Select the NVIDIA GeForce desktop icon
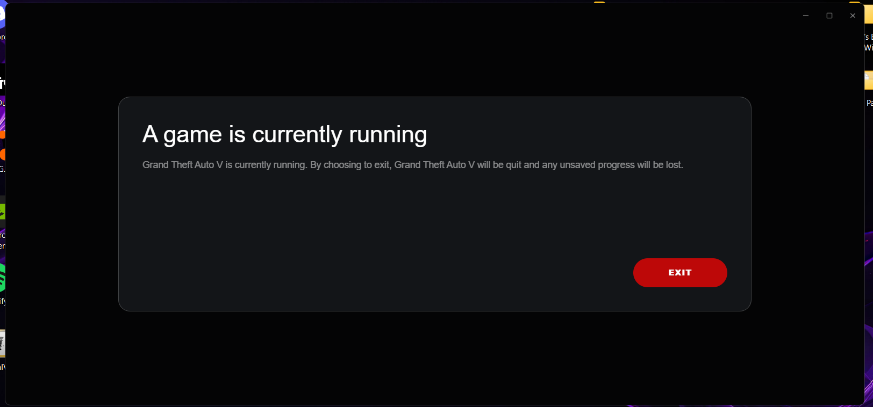Viewport: 873px width, 407px height. click(x=2, y=212)
